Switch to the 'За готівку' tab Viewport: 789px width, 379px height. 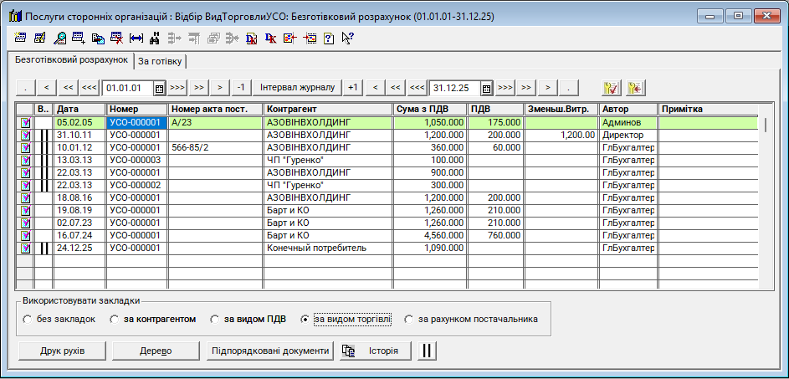[161, 61]
